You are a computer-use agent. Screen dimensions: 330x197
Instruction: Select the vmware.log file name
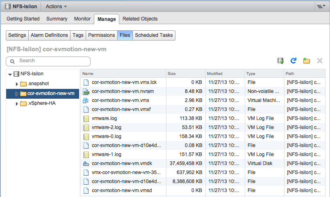[x=104, y=118]
